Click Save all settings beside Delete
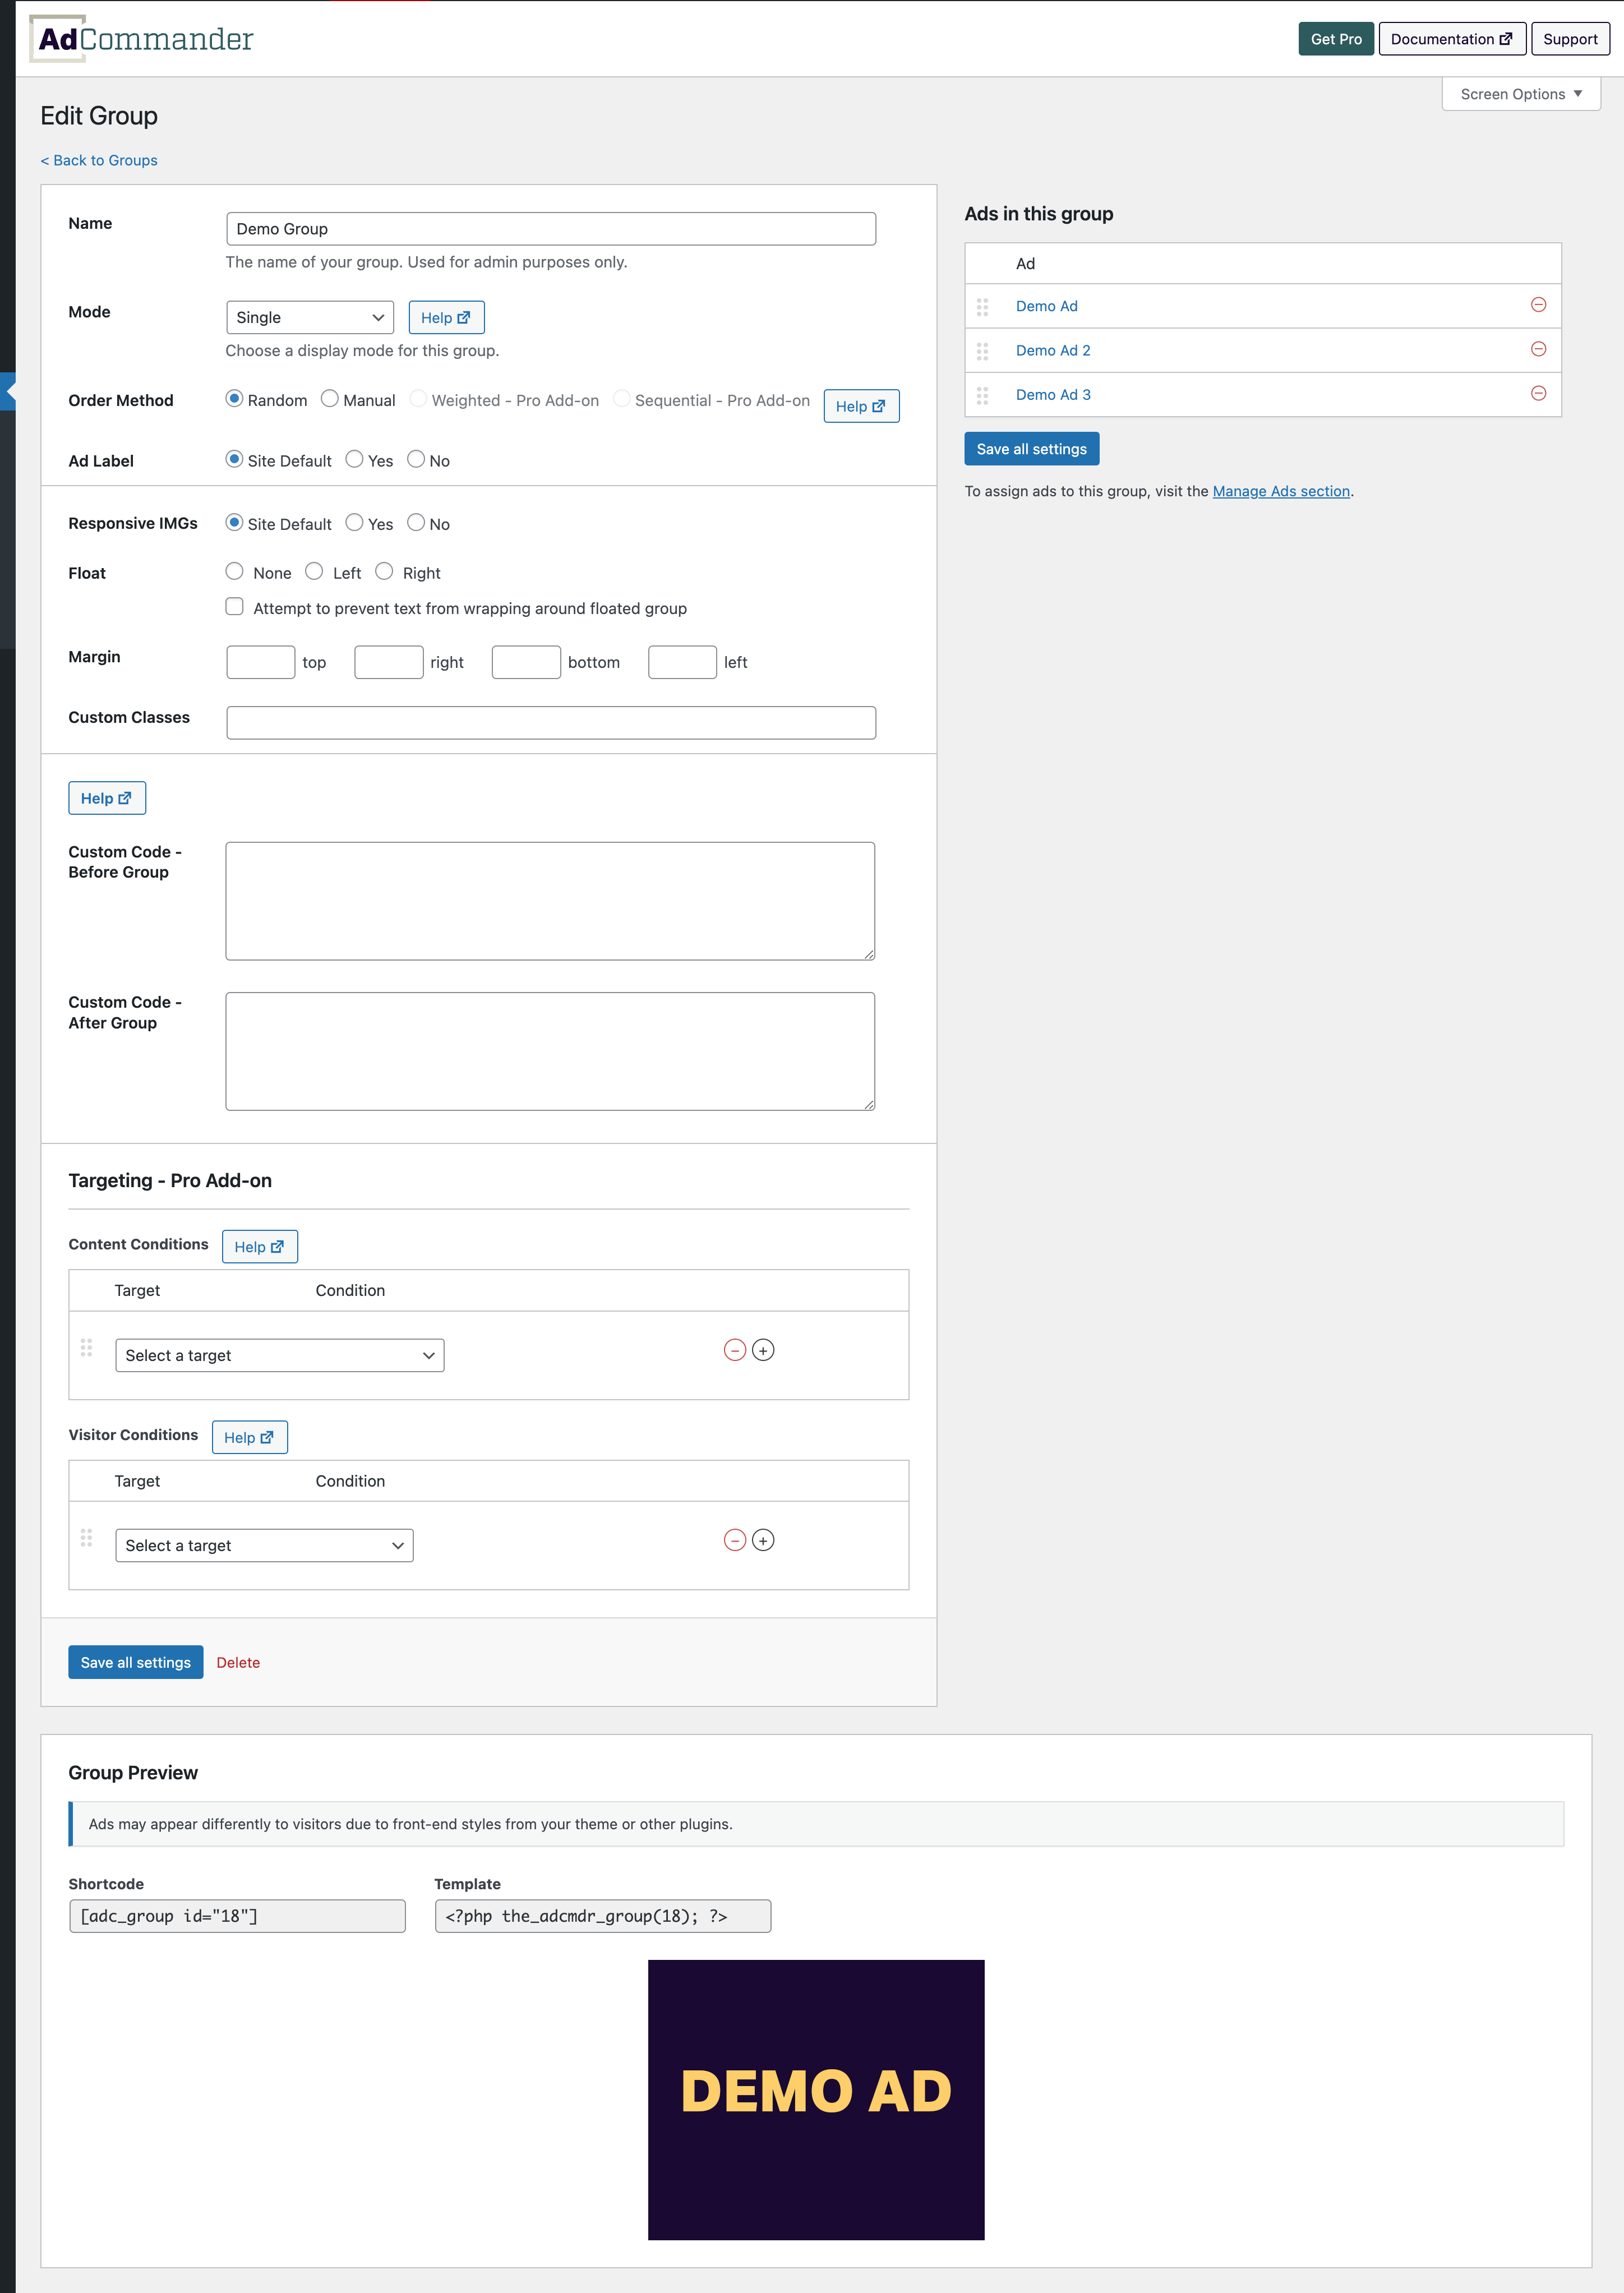Screen dimensions: 1624x2293 (136, 1662)
